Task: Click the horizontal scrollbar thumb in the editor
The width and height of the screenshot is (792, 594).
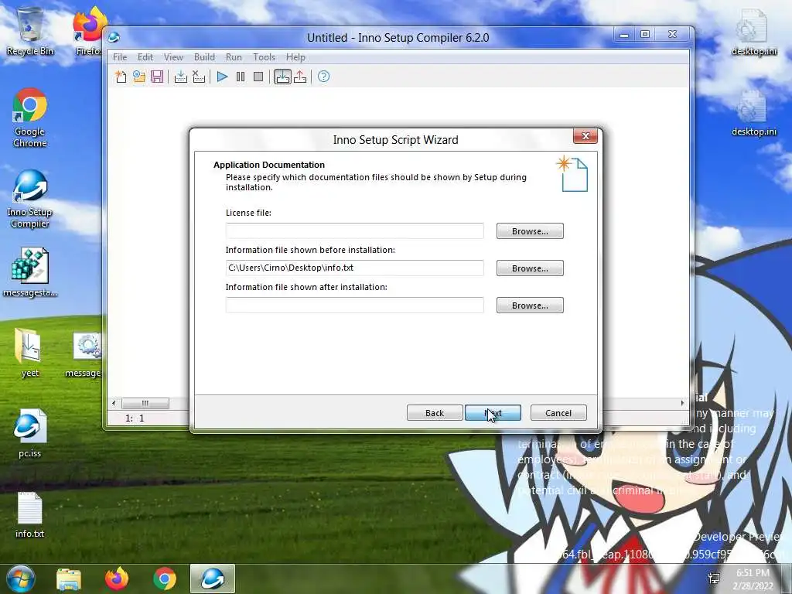Action: pos(145,403)
